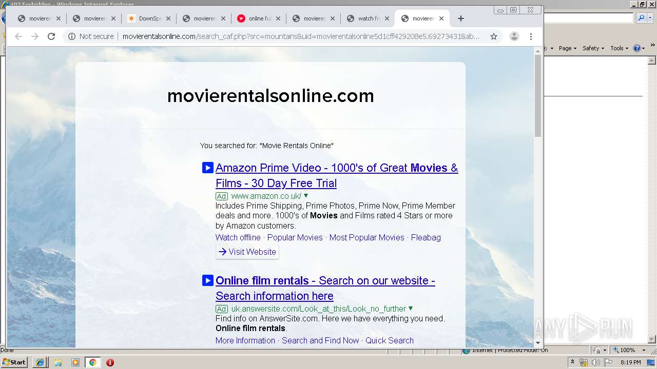Open the Tools menu in Internet Explorer

(x=620, y=48)
